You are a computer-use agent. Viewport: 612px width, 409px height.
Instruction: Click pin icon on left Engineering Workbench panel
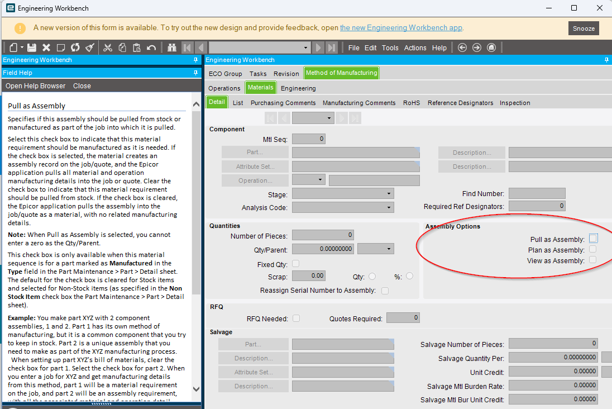(x=195, y=60)
